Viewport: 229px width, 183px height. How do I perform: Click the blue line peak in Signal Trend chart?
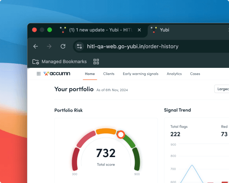coord(192,165)
